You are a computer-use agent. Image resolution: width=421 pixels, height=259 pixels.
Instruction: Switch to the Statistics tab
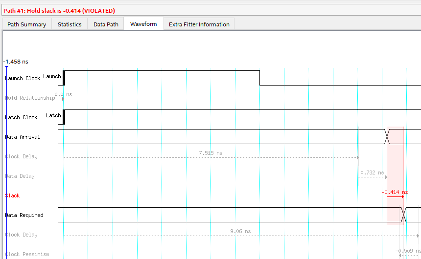[x=70, y=24]
